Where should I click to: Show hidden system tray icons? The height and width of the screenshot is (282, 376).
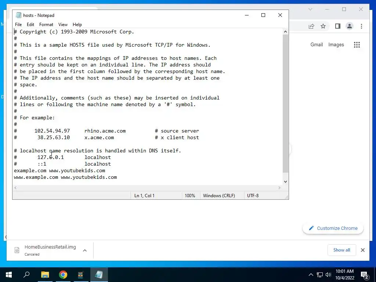coord(311,275)
